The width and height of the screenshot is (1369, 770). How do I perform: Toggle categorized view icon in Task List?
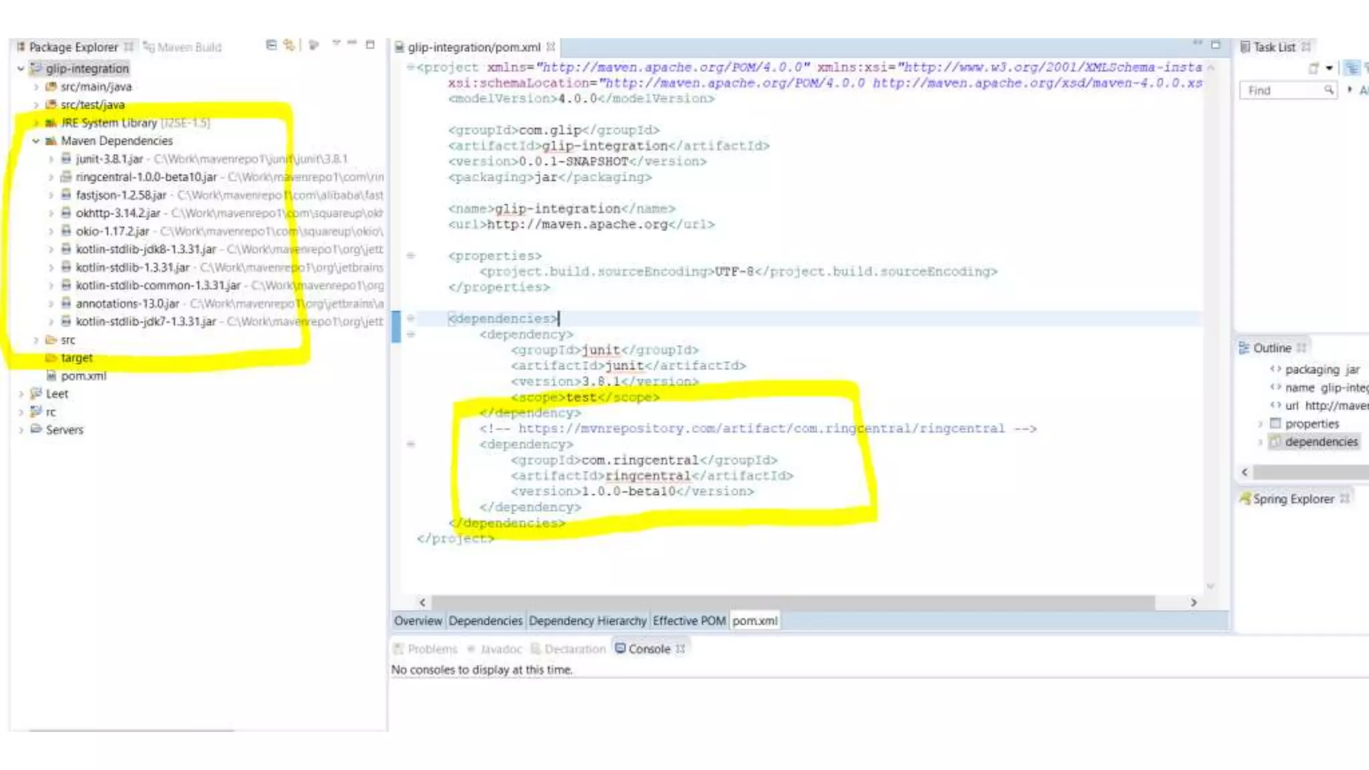pos(1352,68)
